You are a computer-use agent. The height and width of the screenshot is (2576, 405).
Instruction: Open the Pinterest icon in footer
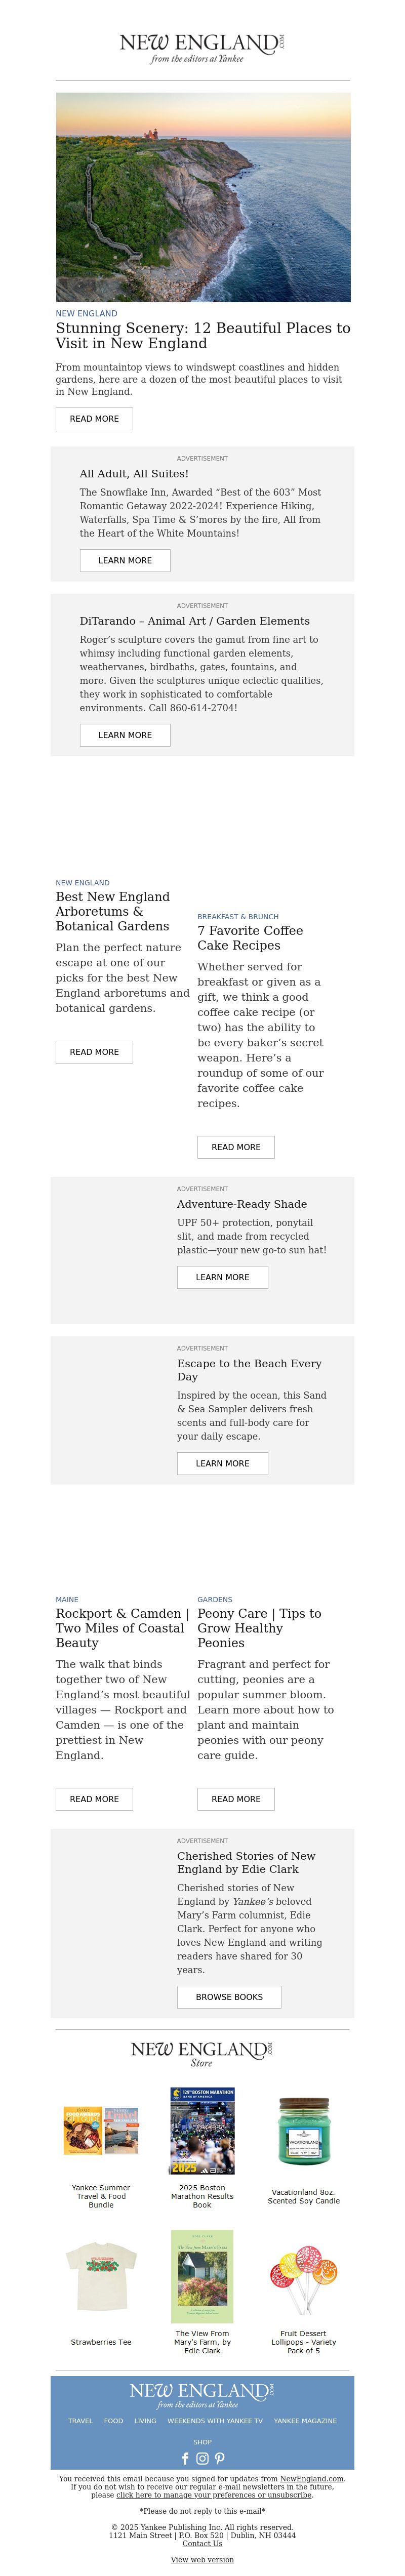[x=219, y=2458]
